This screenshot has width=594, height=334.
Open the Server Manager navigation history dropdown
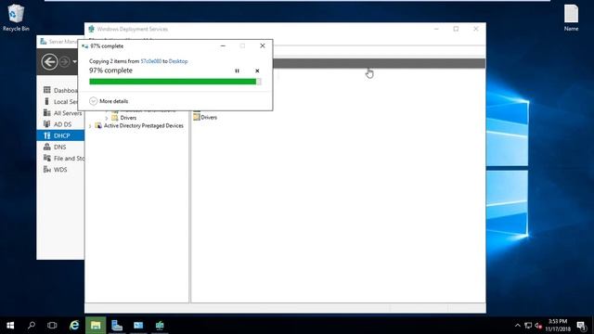74,62
